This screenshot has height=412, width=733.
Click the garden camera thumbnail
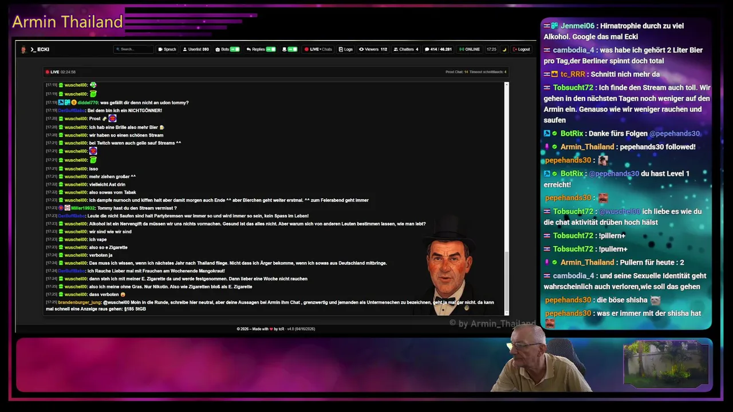tap(665, 365)
